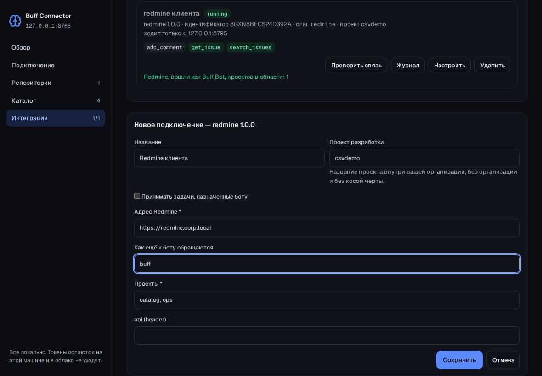Image resolution: width=542 pixels, height=376 pixels.
Task: Click the Buff Connector title text
Action: [x=48, y=16]
